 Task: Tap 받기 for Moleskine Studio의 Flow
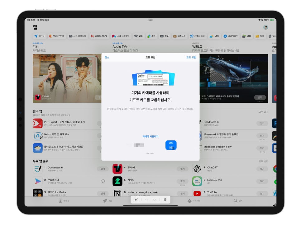[262, 148]
